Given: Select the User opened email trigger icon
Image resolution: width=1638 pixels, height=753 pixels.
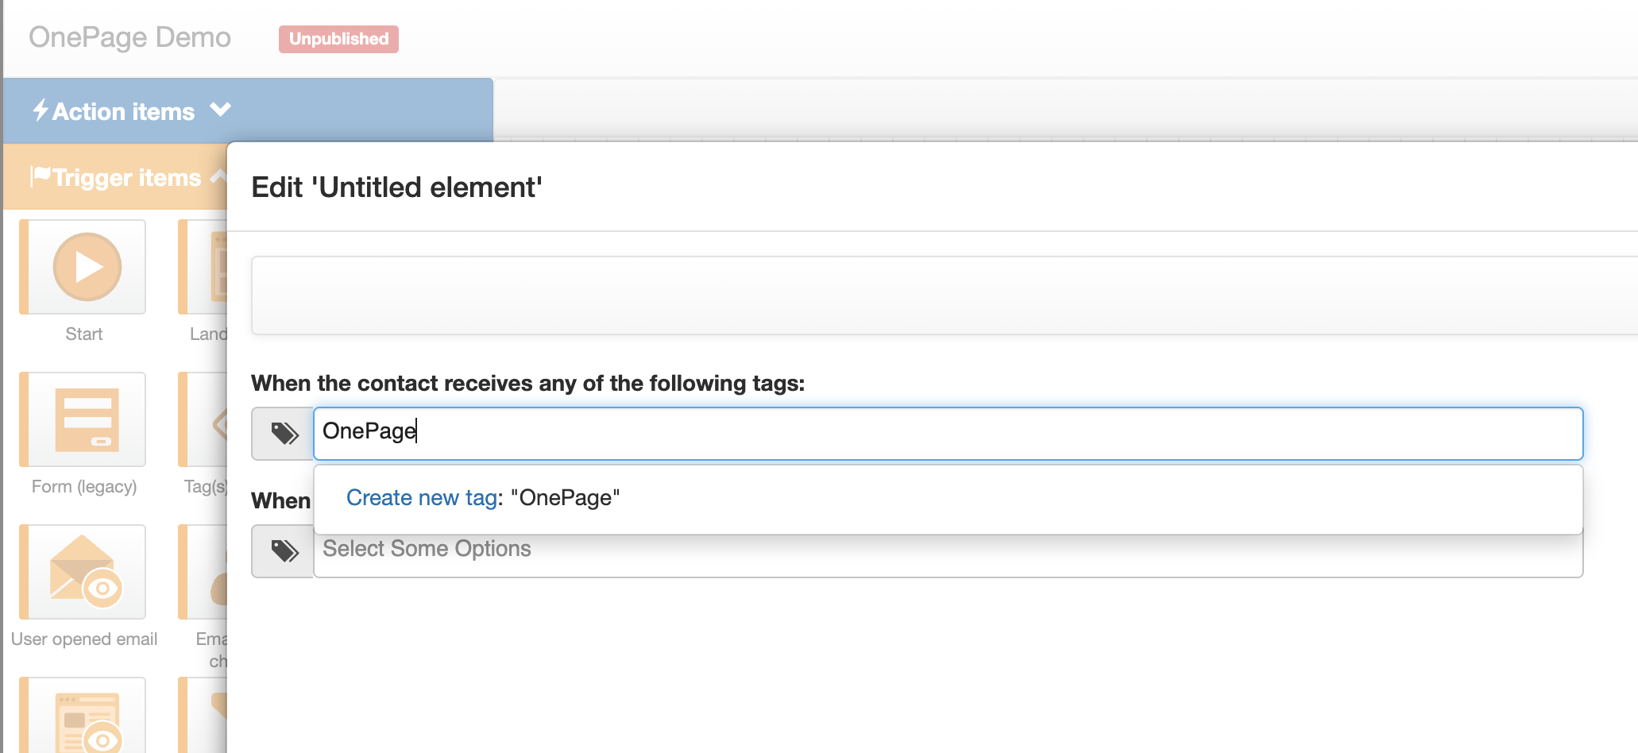Looking at the screenshot, I should (87, 572).
